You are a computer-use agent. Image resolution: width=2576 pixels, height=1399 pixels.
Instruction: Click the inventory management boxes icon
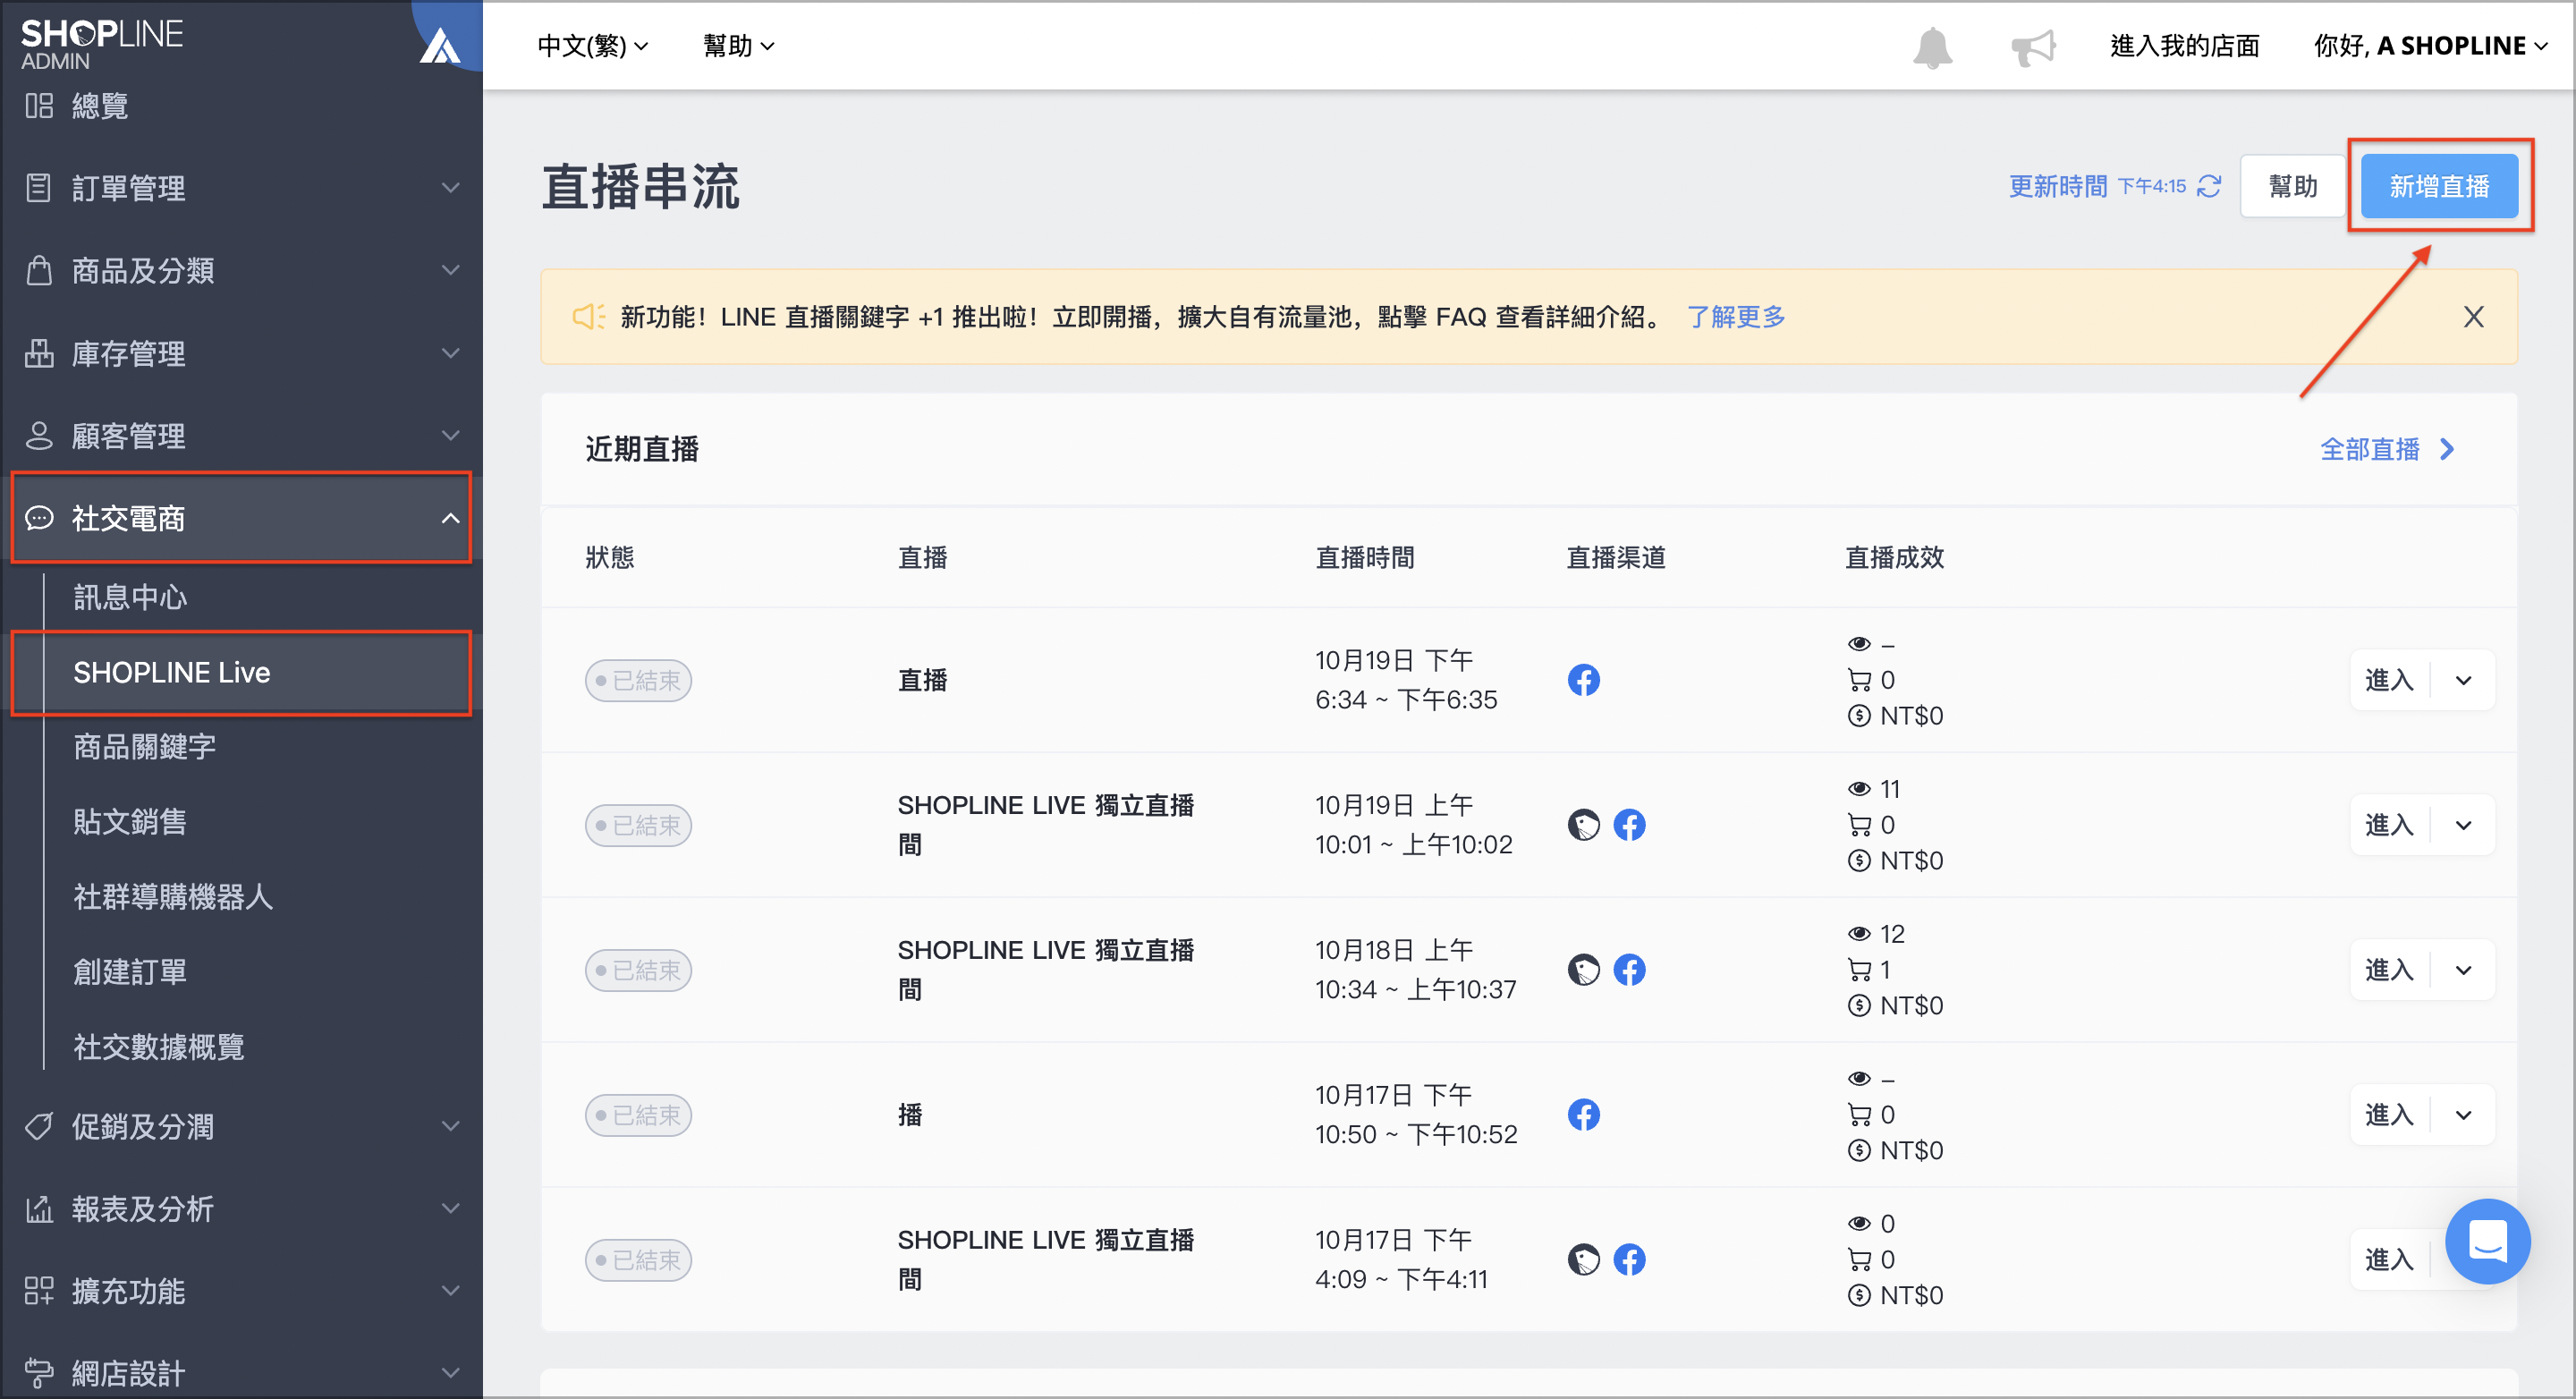tap(39, 353)
